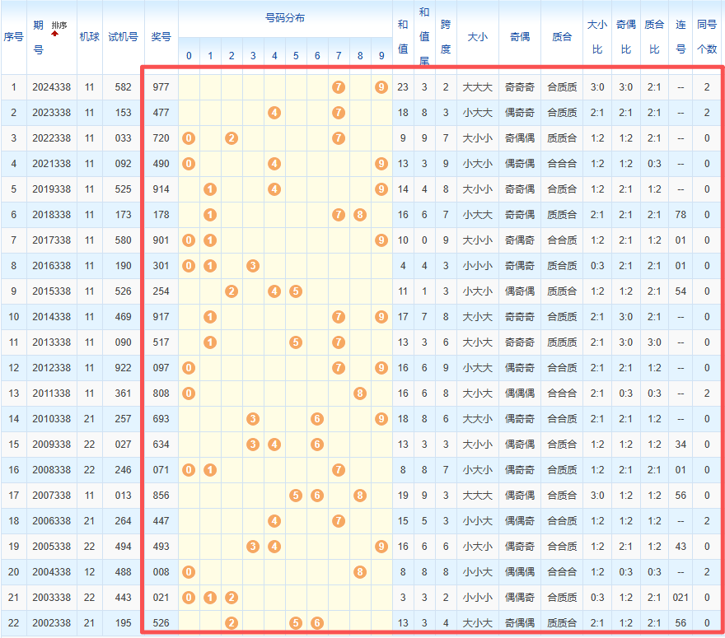Screen dimensions: 725x638
Task: Click orange ball 4 in row 2023338
Action: tap(274, 112)
